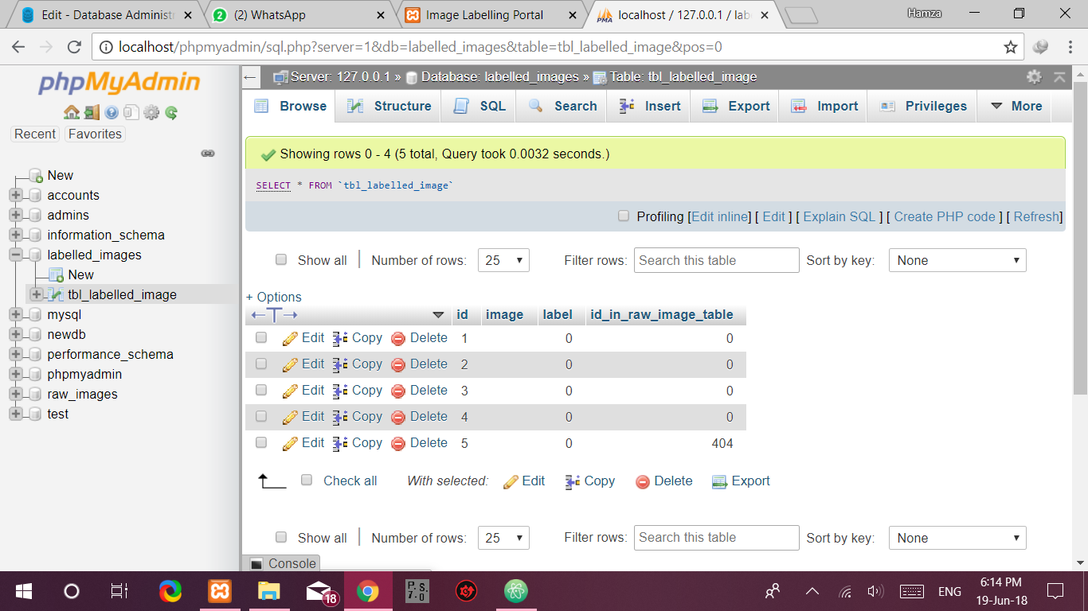Reload the navigation panel with green arrow
The image size is (1088, 611).
[x=171, y=112]
